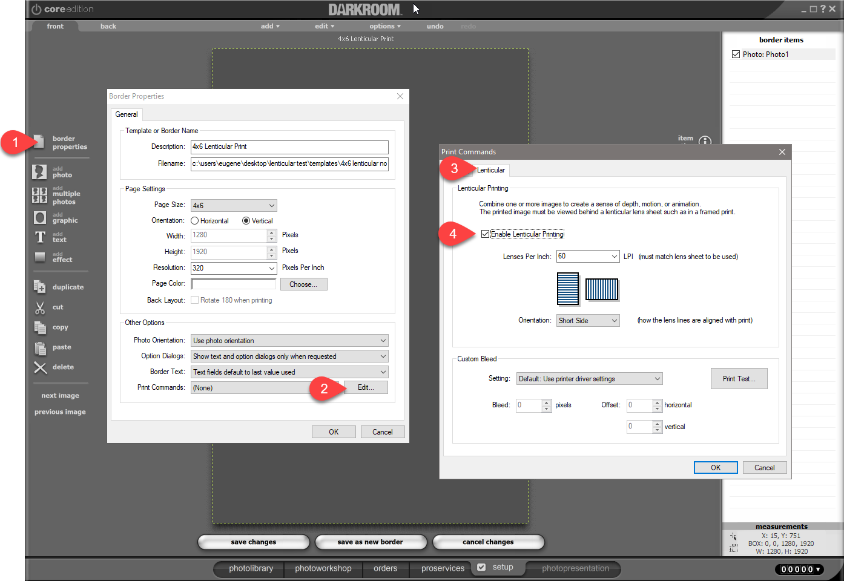Select the add multiple photos icon
Image resolution: width=844 pixels, height=581 pixels.
(39, 195)
